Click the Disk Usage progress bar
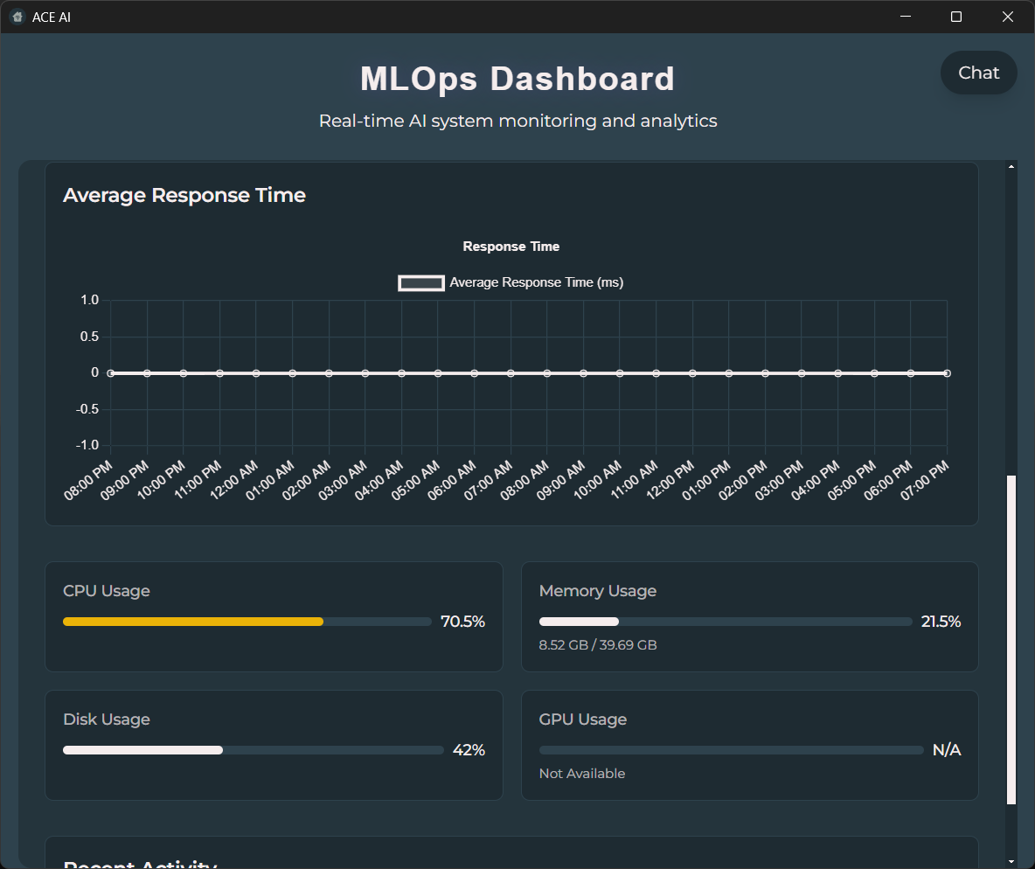Image resolution: width=1035 pixels, height=869 pixels. coord(253,749)
